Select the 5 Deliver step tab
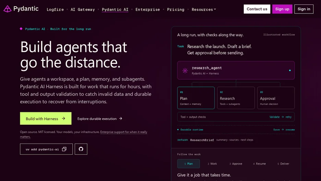 283,163
